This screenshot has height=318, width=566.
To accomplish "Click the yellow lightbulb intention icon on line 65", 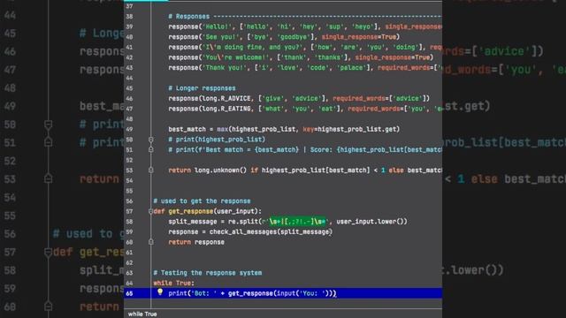I will 160,292.
